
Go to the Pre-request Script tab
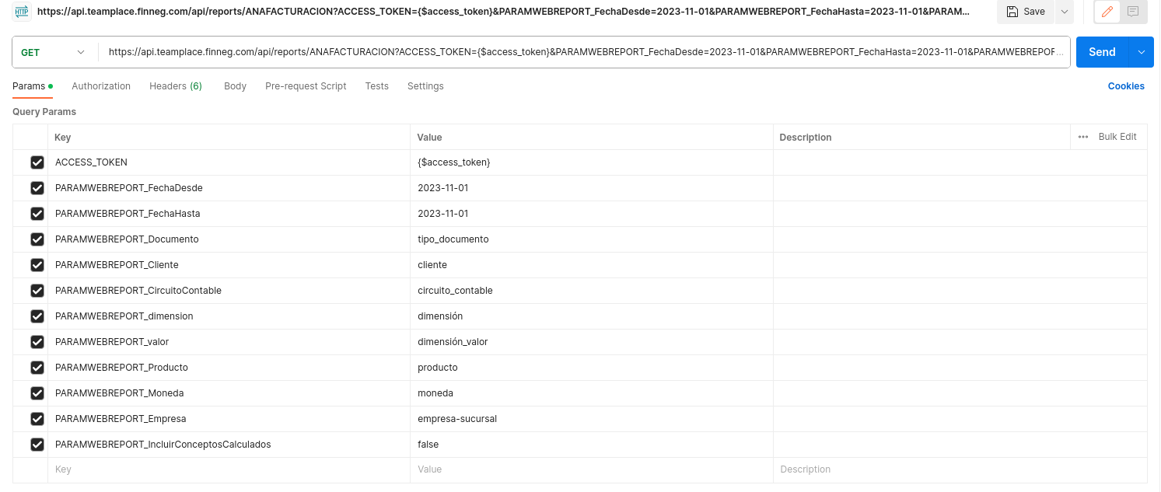pos(306,86)
